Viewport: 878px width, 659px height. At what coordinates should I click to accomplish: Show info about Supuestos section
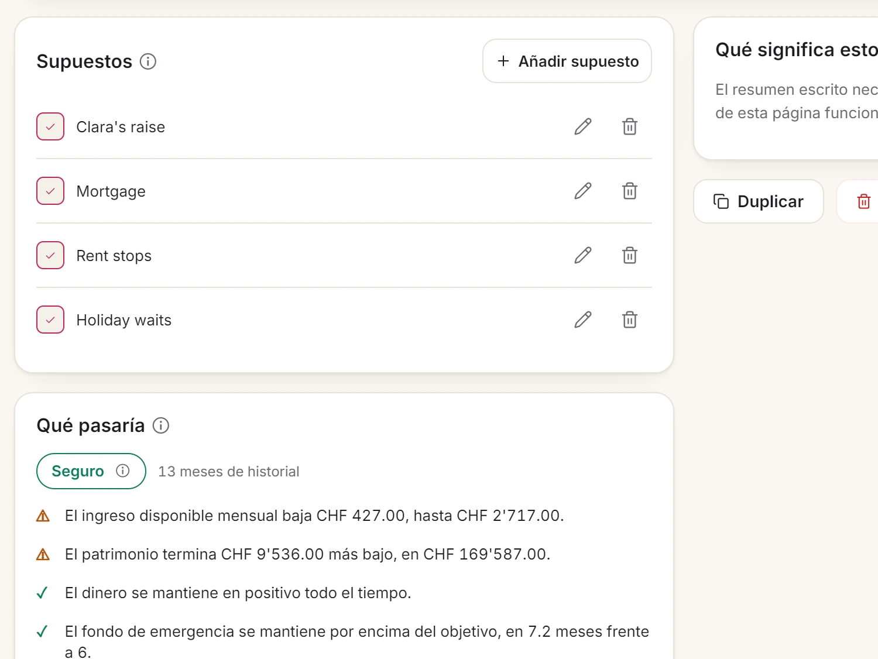[148, 61]
